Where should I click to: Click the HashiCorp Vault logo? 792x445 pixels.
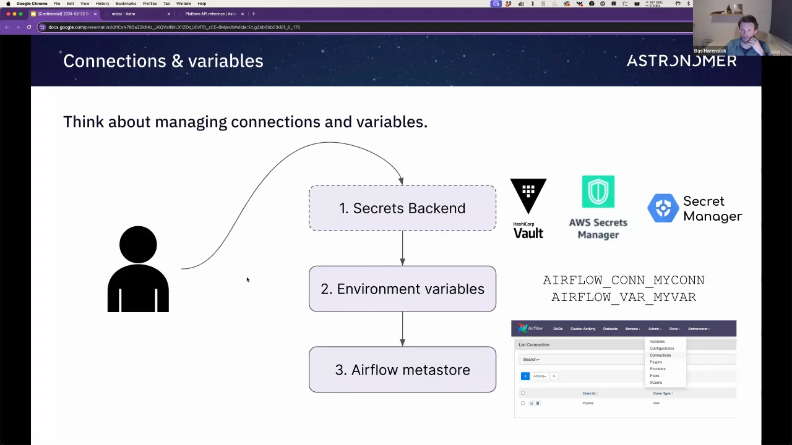[528, 209]
